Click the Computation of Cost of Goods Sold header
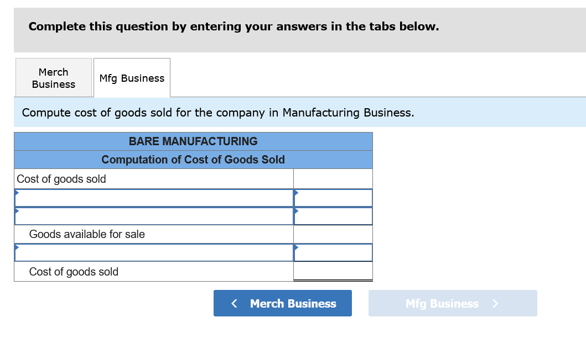 click(x=193, y=160)
